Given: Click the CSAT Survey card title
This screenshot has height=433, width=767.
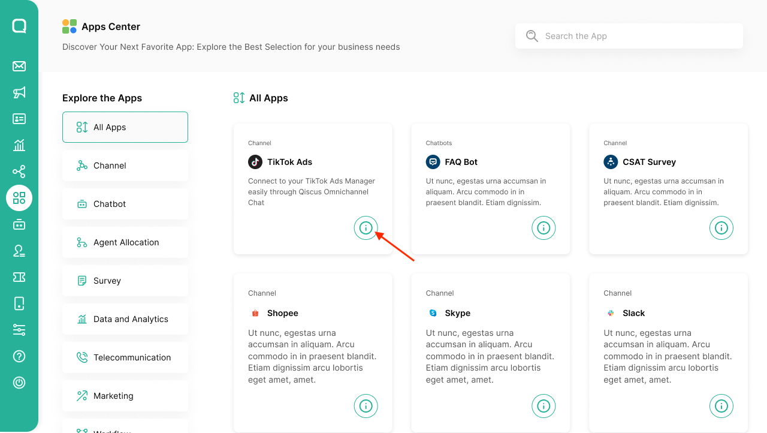Looking at the screenshot, I should 649,162.
